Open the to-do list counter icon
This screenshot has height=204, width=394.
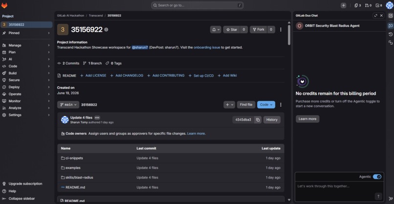click(x=379, y=5)
